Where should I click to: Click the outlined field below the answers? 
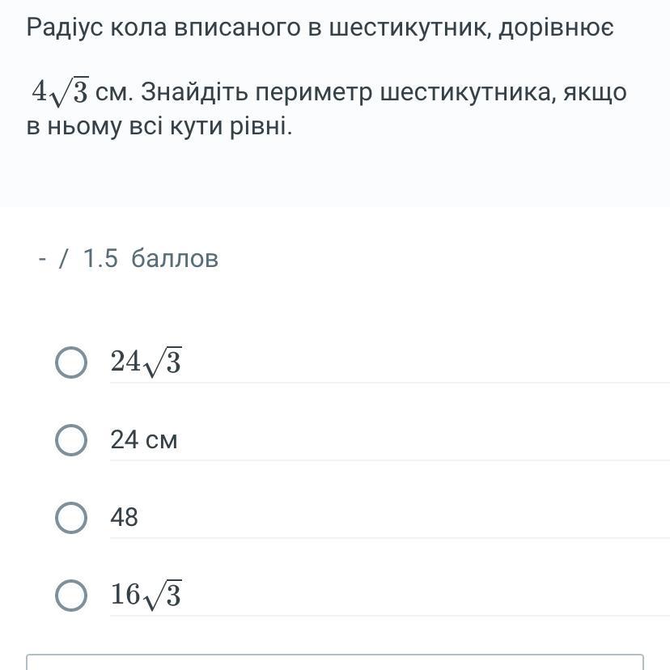[x=335, y=661]
